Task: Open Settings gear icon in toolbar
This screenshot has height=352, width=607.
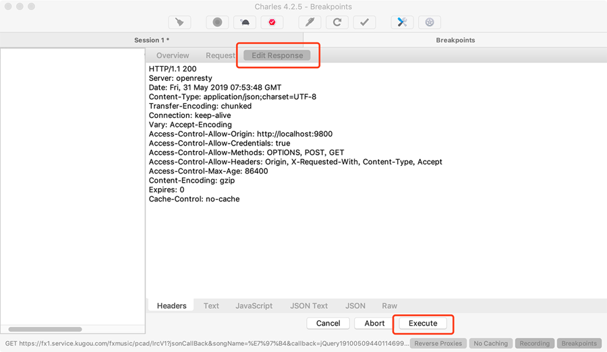Action: (430, 22)
